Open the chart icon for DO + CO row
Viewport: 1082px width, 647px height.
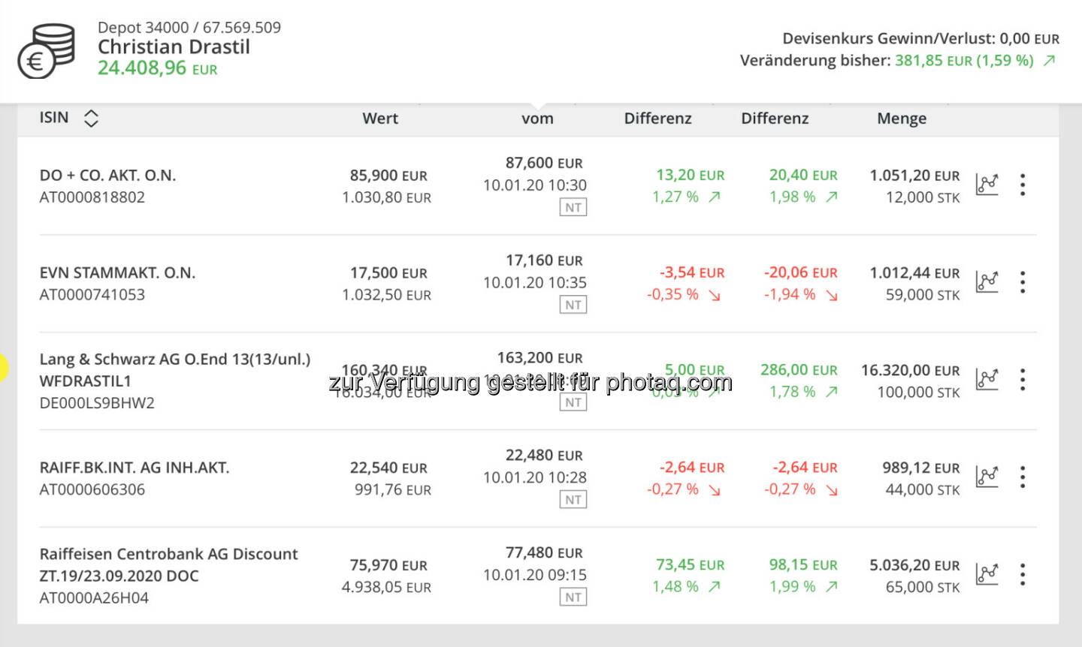pyautogui.click(x=987, y=185)
